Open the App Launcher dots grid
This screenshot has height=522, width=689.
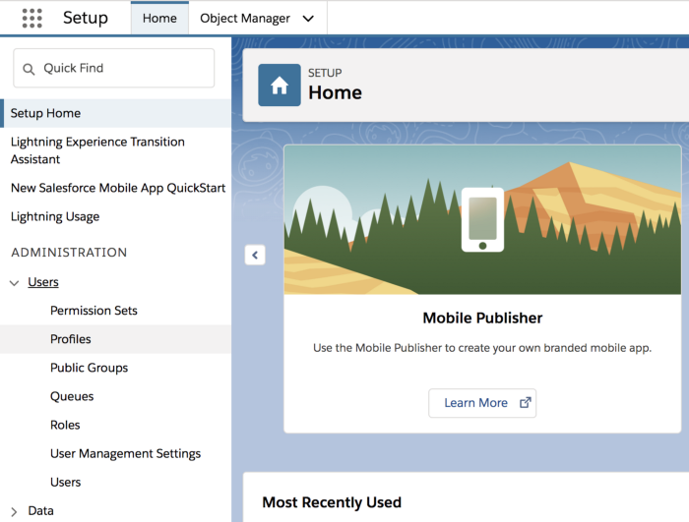pyautogui.click(x=32, y=18)
